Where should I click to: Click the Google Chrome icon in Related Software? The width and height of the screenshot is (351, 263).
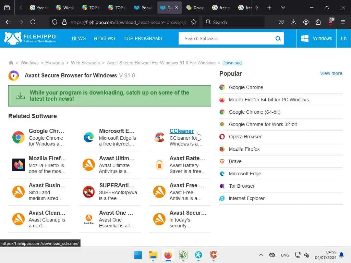click(19, 137)
